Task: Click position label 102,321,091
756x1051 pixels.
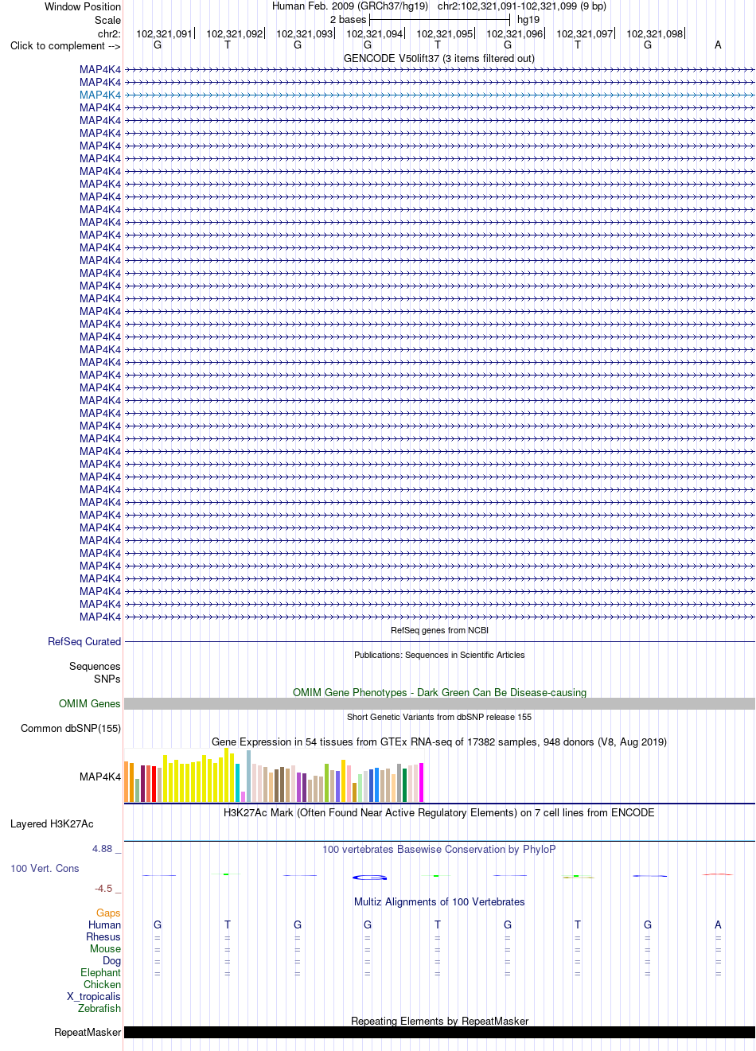Action: 165,33
